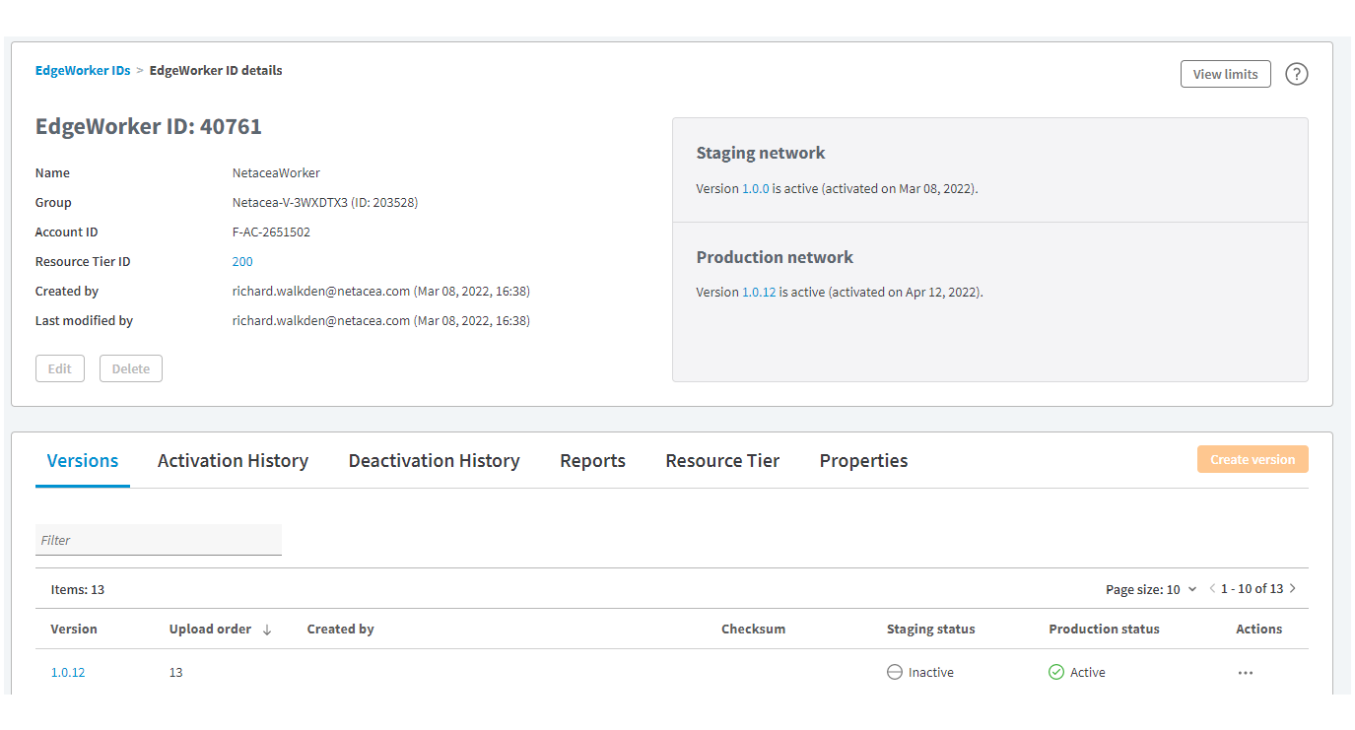Viewport: 1355px width, 730px height.
Task: Switch to the Activation History tab
Action: 233,461
